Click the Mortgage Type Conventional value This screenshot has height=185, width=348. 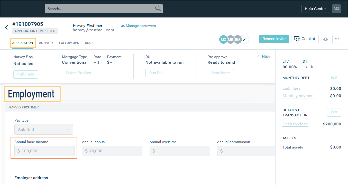(75, 62)
